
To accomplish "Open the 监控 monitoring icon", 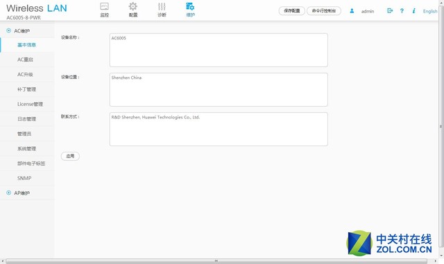I will coord(104,7).
